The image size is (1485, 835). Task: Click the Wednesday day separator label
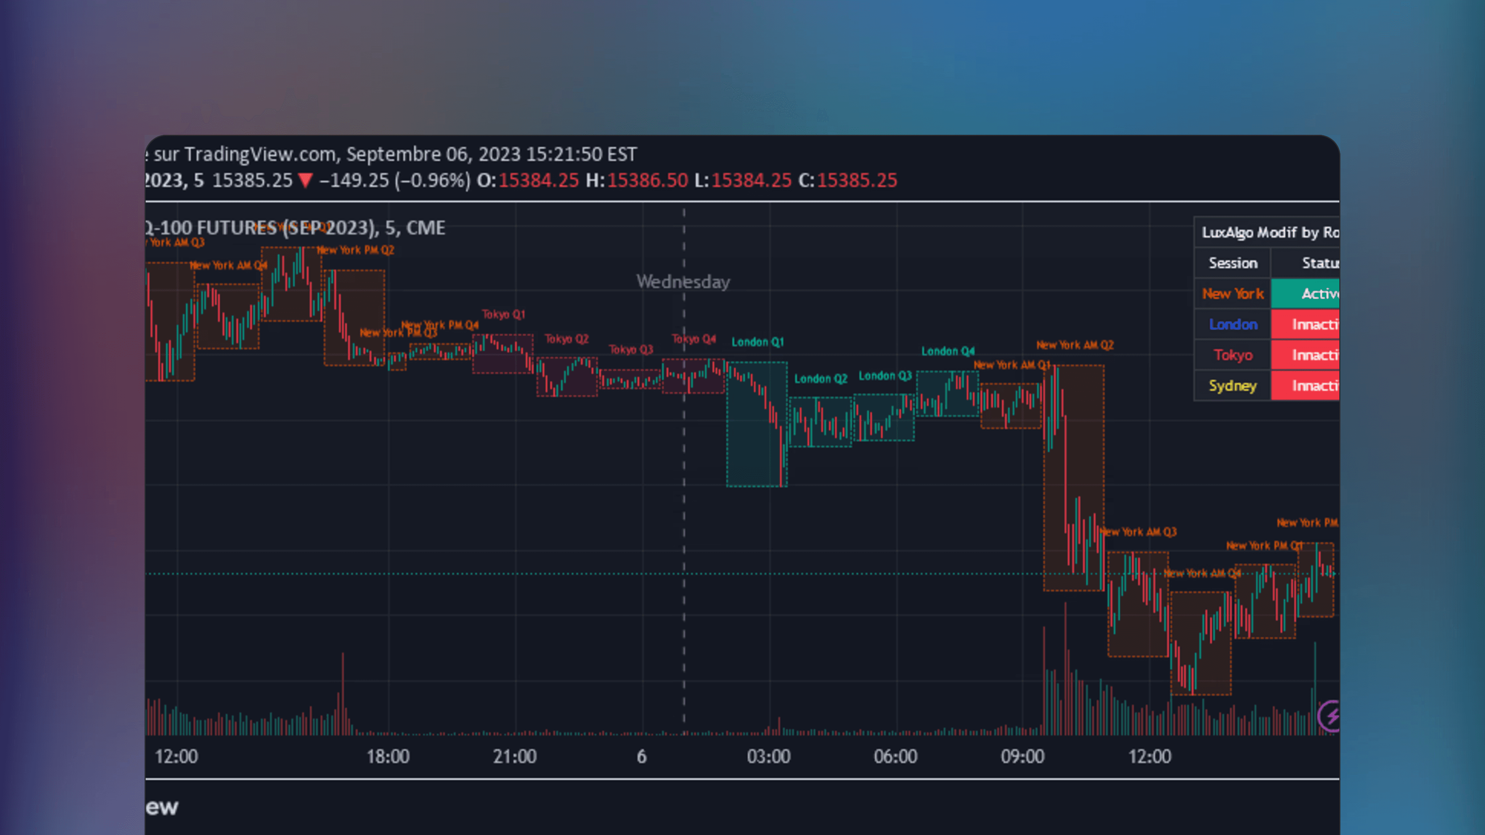click(x=684, y=282)
